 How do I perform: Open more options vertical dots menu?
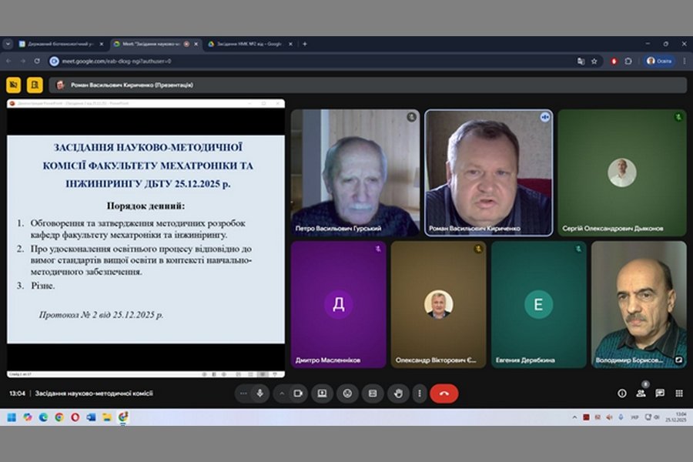(419, 393)
